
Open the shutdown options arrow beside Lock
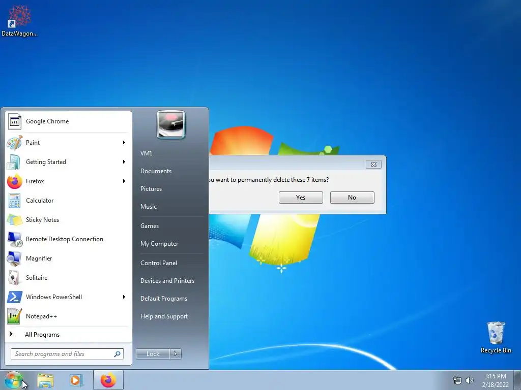(176, 354)
